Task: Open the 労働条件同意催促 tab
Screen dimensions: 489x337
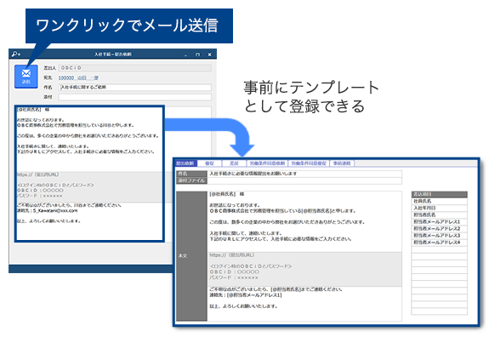Action: [x=309, y=163]
